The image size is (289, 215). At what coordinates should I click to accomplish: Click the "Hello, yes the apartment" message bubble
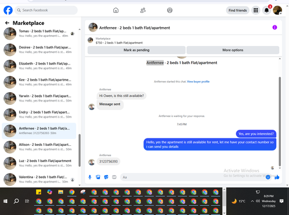tap(210, 144)
